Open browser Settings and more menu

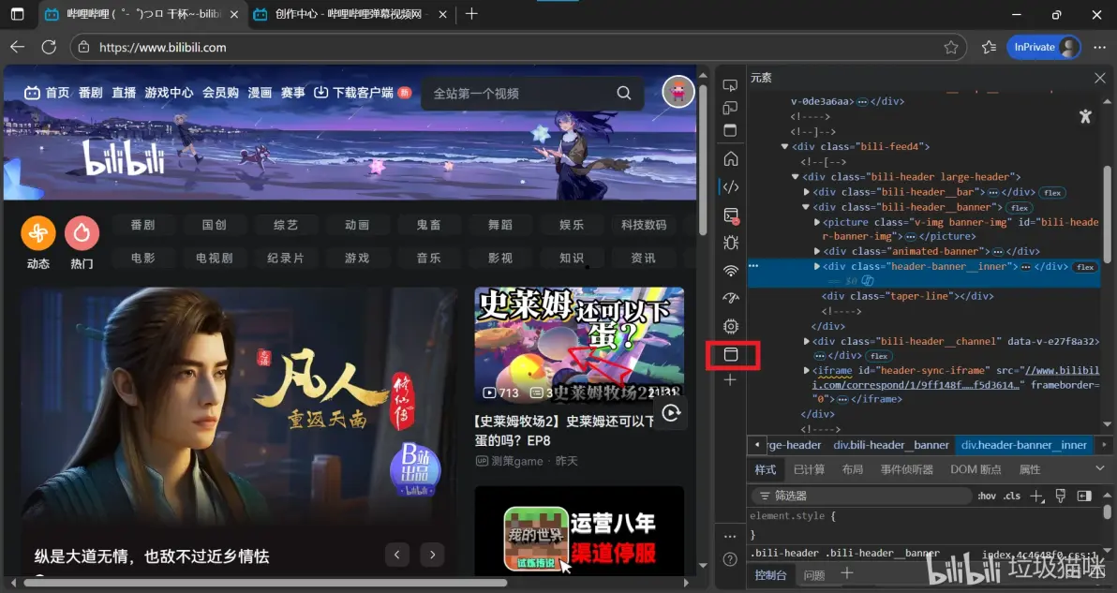tap(1100, 47)
